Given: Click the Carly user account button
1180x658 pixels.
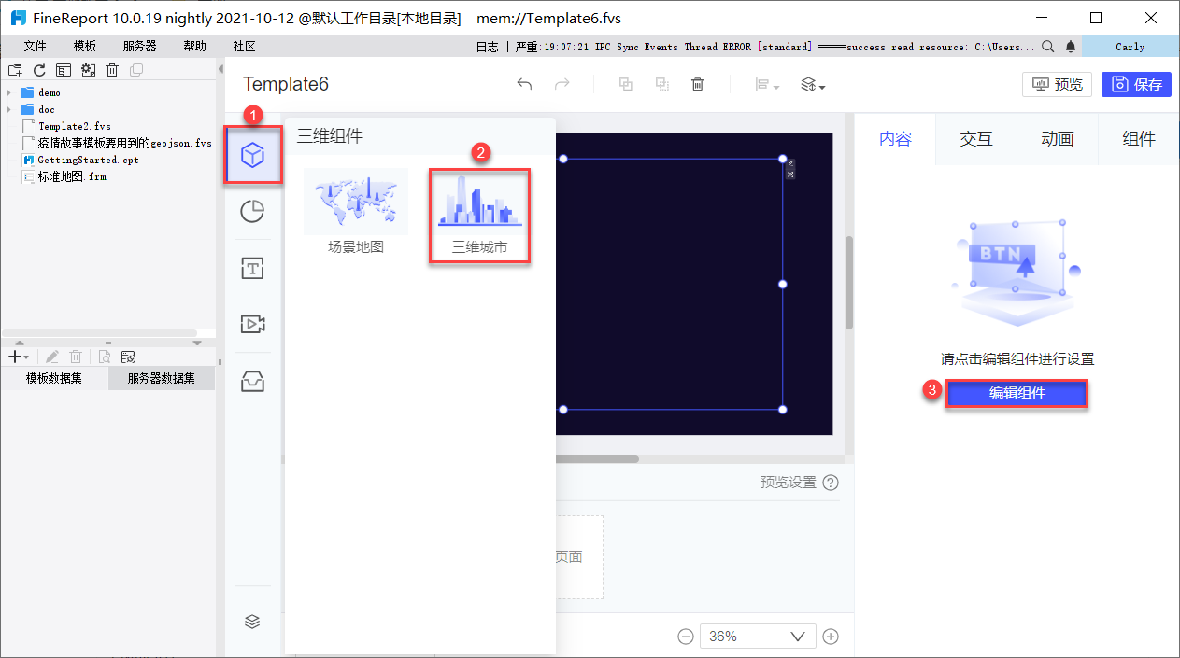Looking at the screenshot, I should (x=1130, y=47).
